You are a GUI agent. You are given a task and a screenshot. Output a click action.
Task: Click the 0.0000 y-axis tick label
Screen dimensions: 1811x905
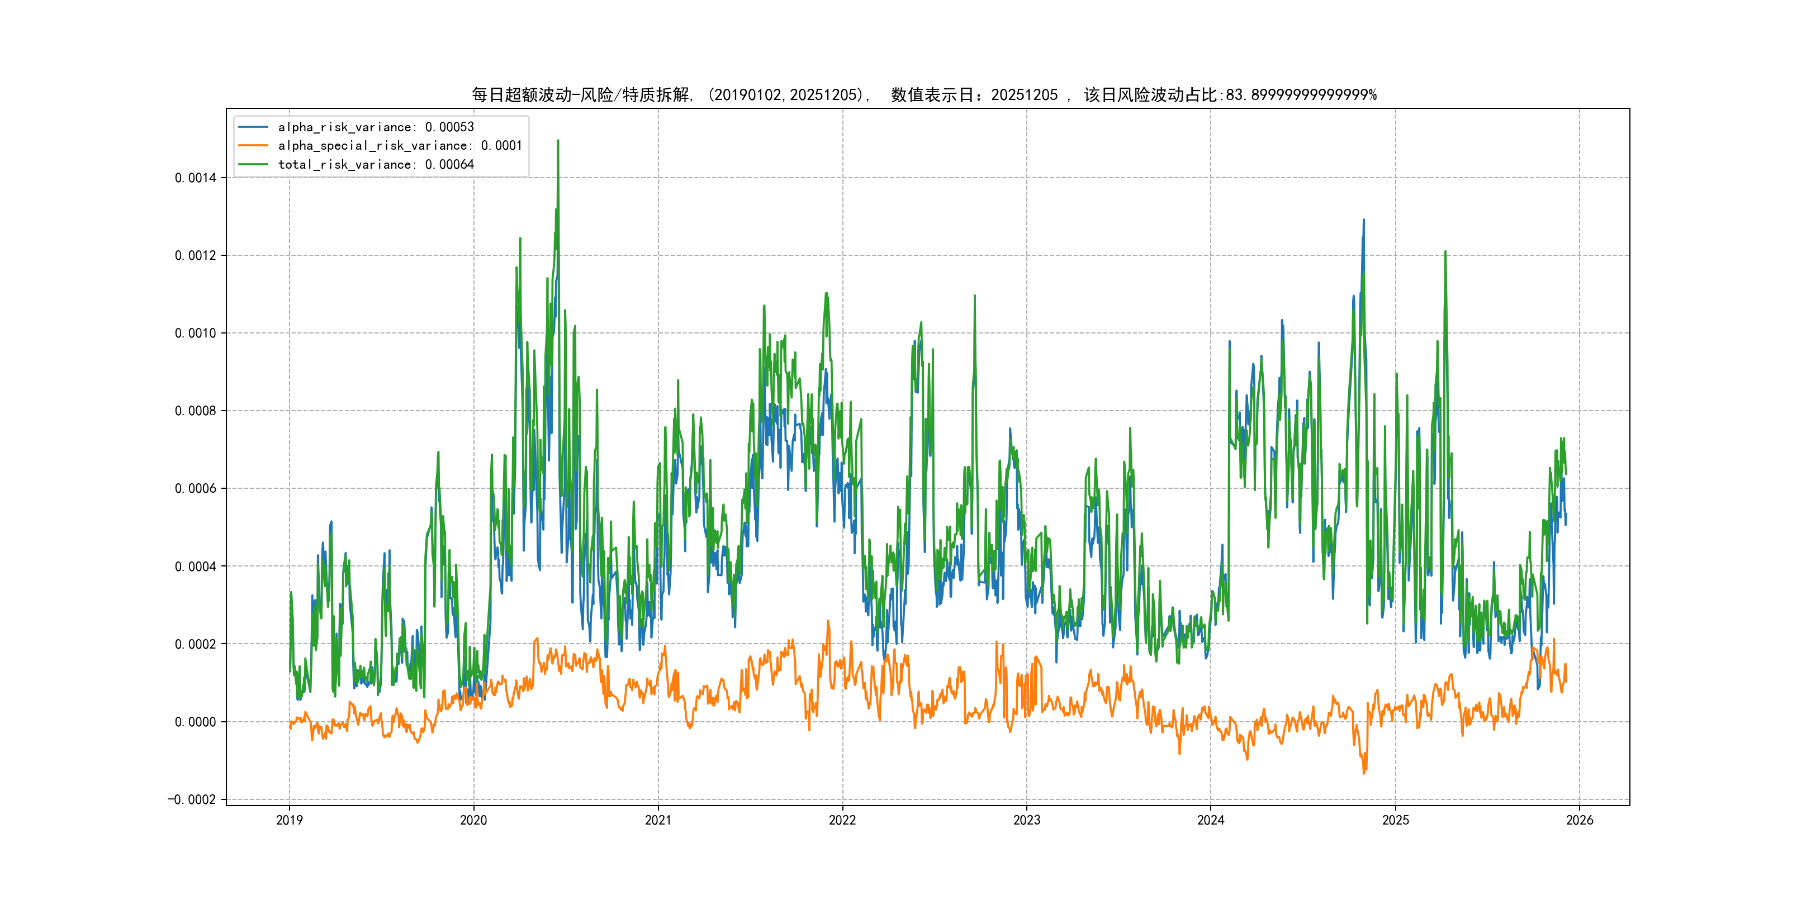click(196, 722)
